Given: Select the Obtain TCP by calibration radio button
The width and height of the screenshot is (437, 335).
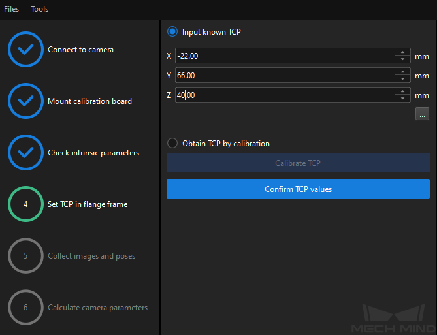Looking at the screenshot, I should (172, 143).
